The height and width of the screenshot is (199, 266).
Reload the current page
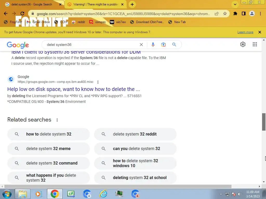(22, 13)
